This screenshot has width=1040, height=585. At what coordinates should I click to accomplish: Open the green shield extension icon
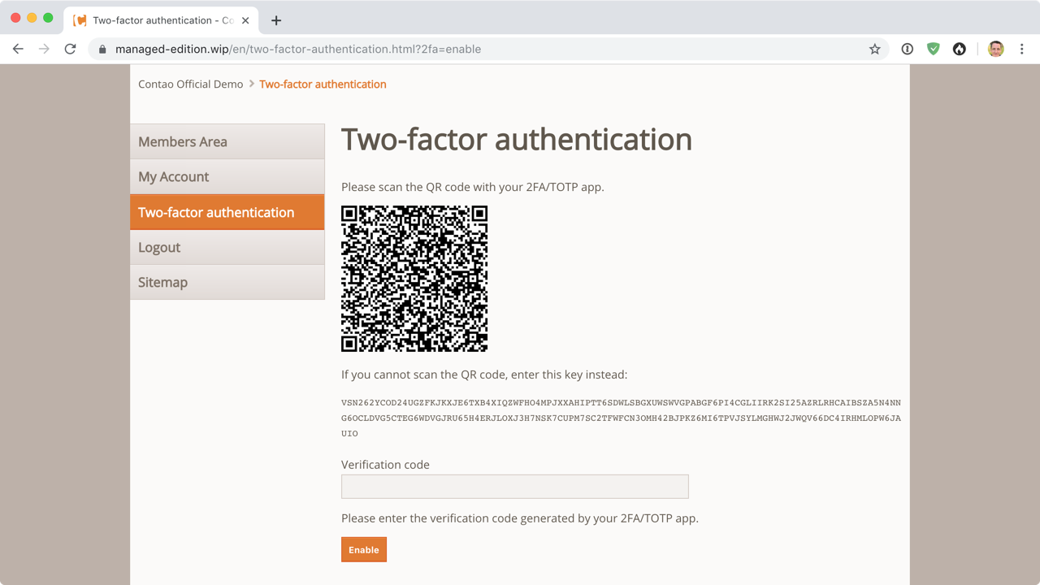tap(934, 49)
